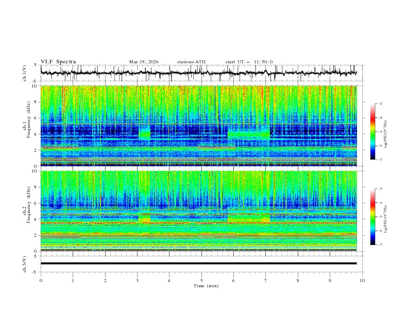The height and width of the screenshot is (315, 408).
Task: Click the ch.2 yellow-green burst between minutes 6 and 7
Action: tap(249, 218)
